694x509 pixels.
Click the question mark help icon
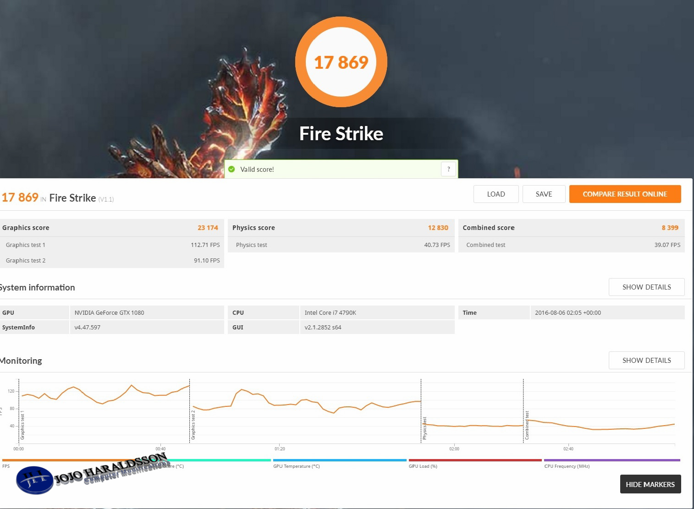pyautogui.click(x=448, y=169)
